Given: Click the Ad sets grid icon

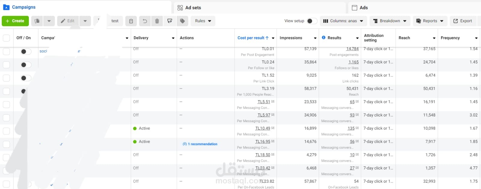Looking at the screenshot, I should pos(180,8).
